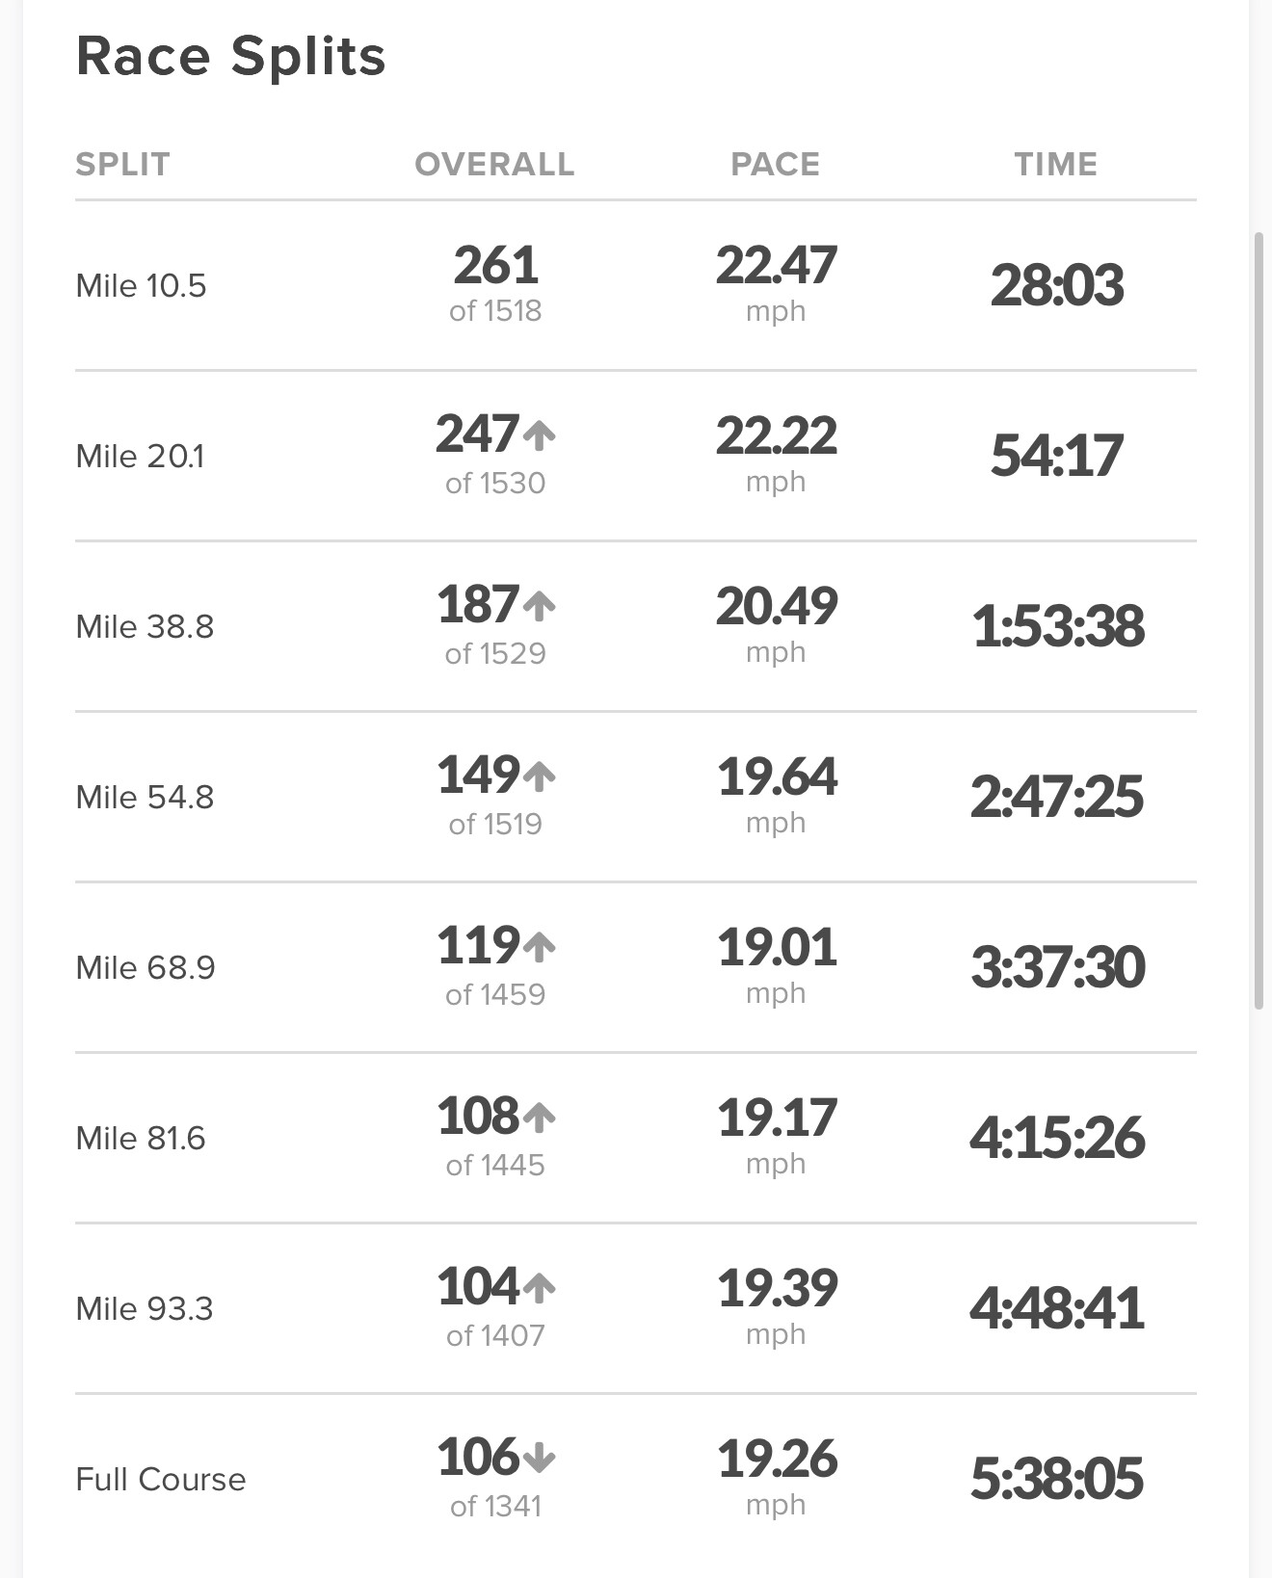Click the vertical scrollbar on the right
Viewport: 1272px width, 1578px height.
click(x=1259, y=620)
